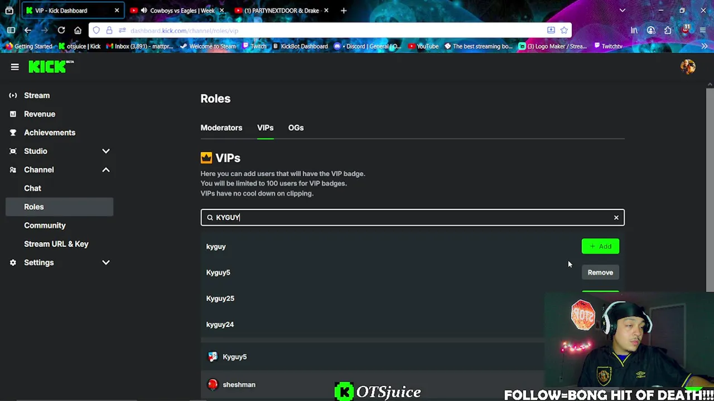Select Kyguy5 search result name

coord(218,272)
